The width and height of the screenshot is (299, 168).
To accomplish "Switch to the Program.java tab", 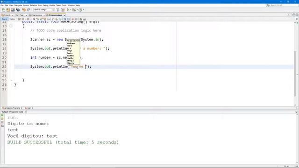I will pos(36,15).
